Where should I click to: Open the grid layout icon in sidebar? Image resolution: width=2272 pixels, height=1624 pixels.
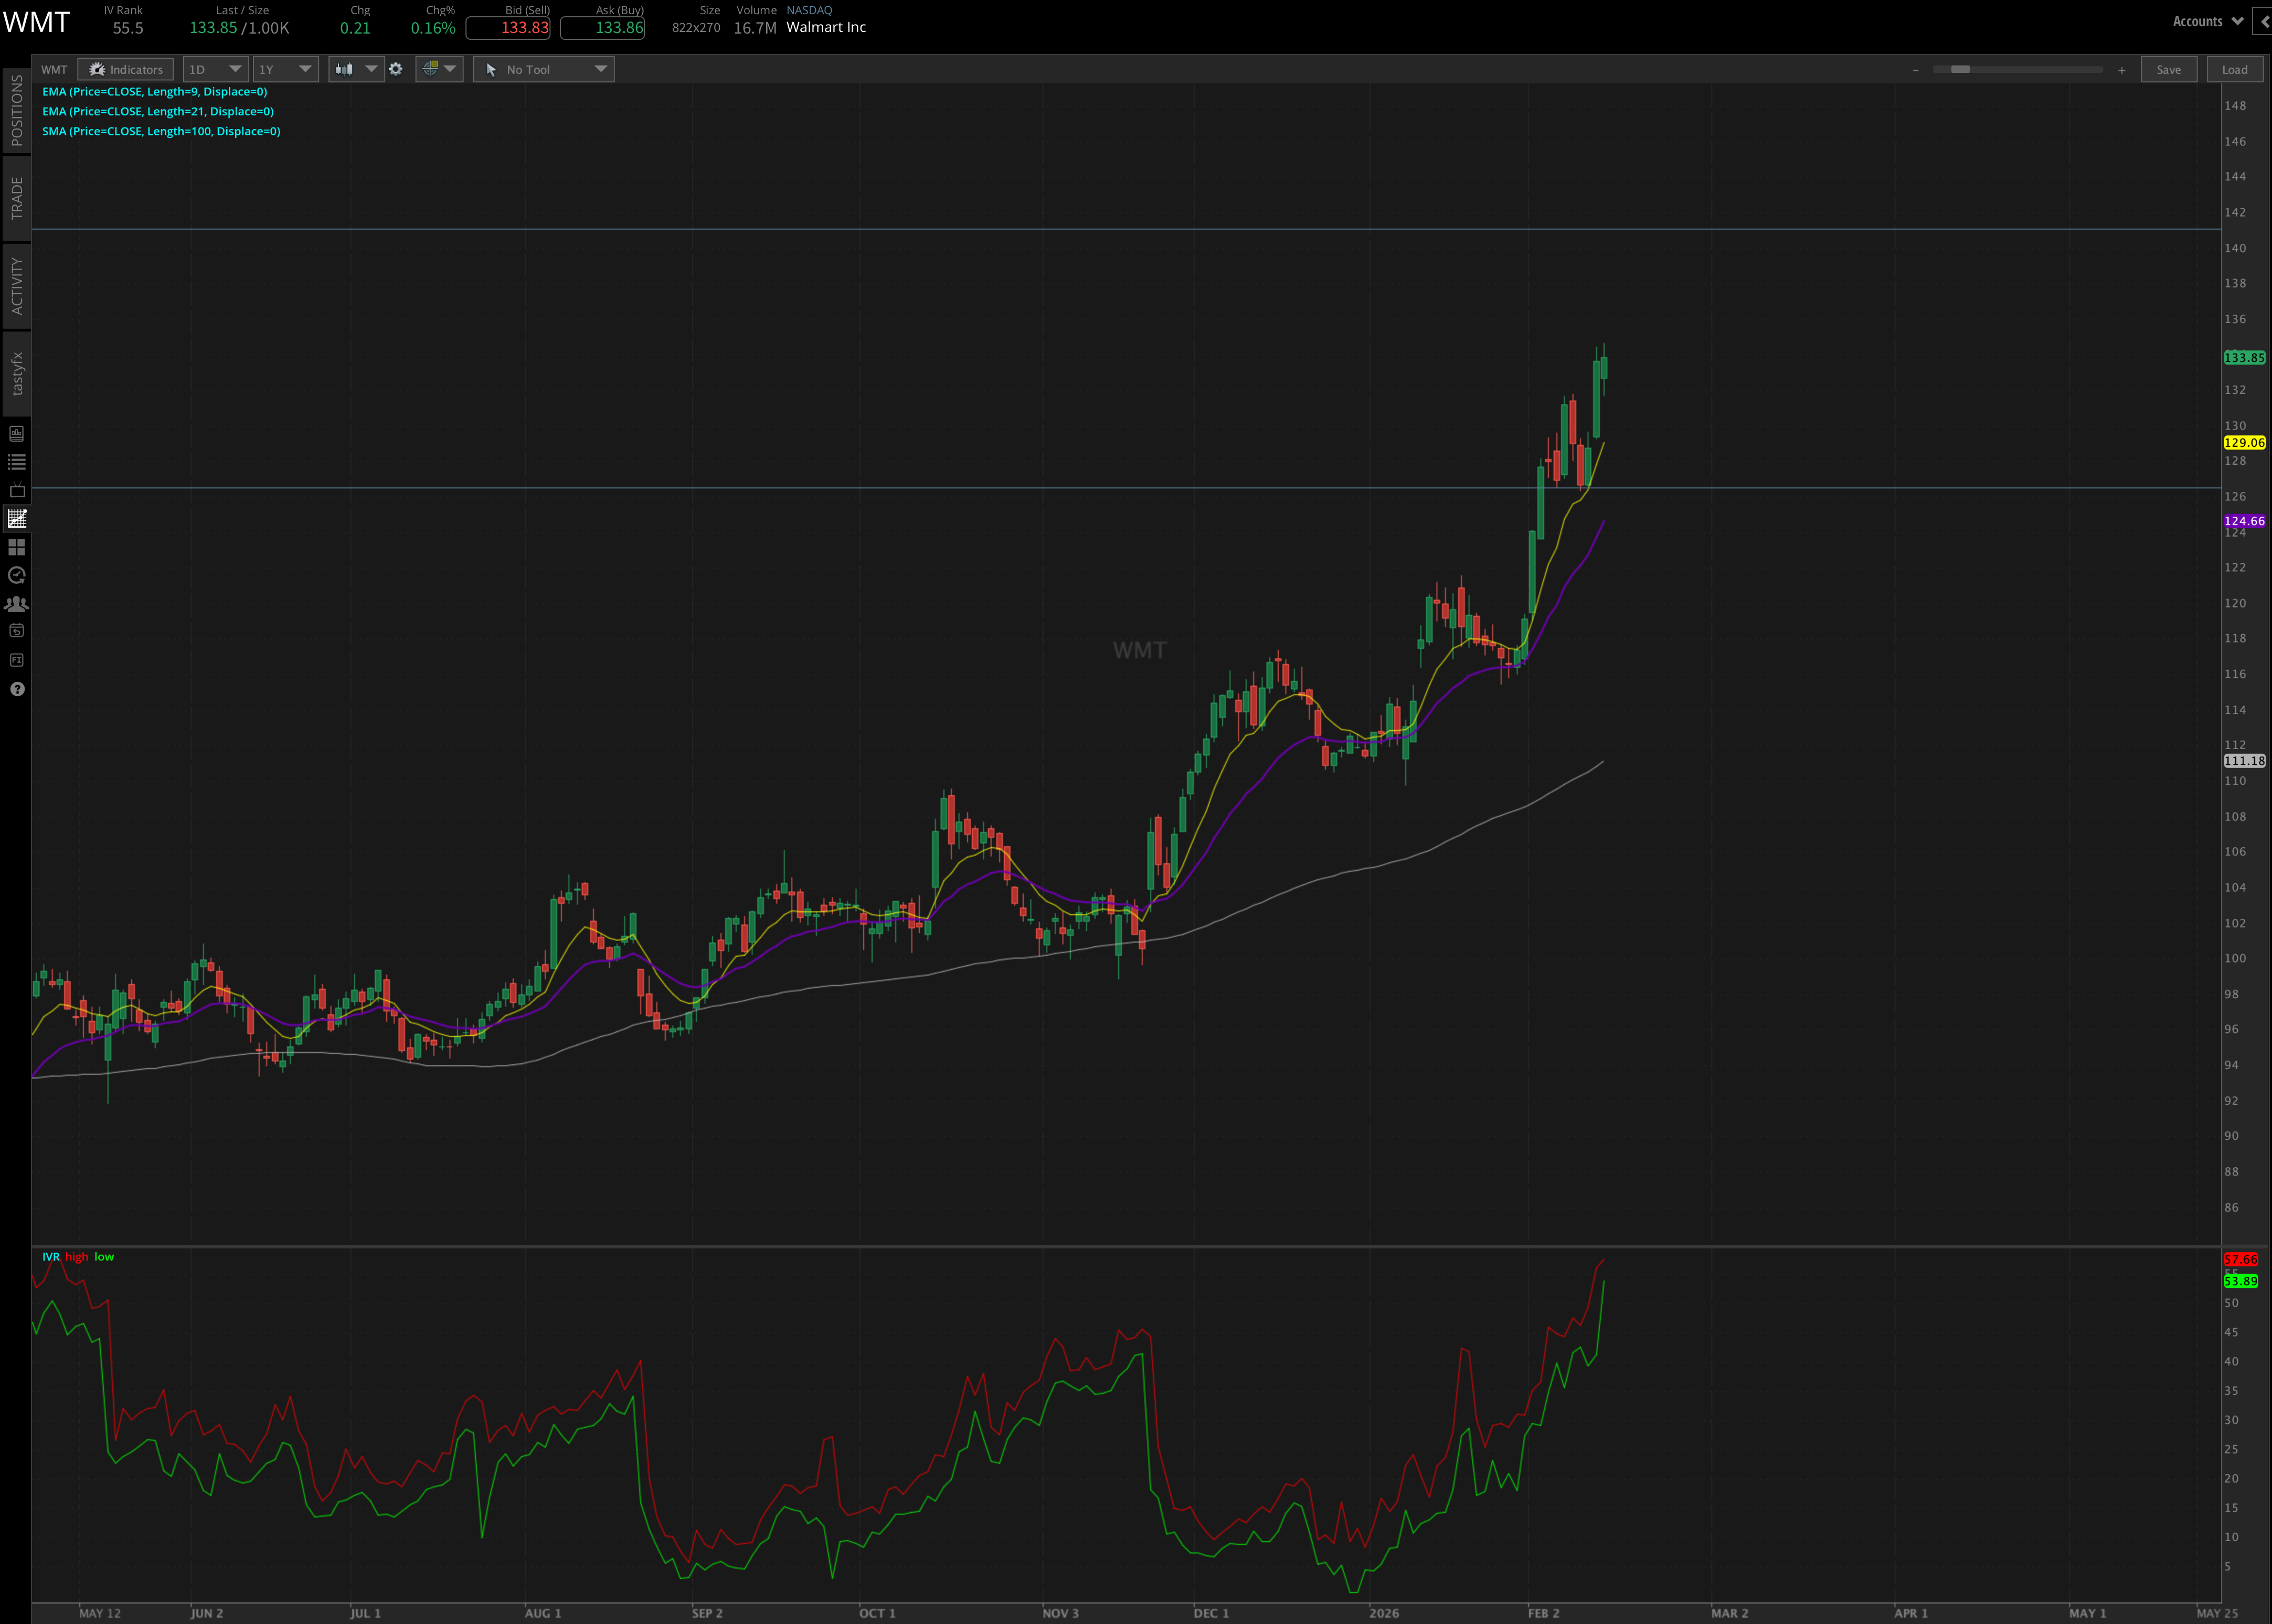click(x=16, y=547)
